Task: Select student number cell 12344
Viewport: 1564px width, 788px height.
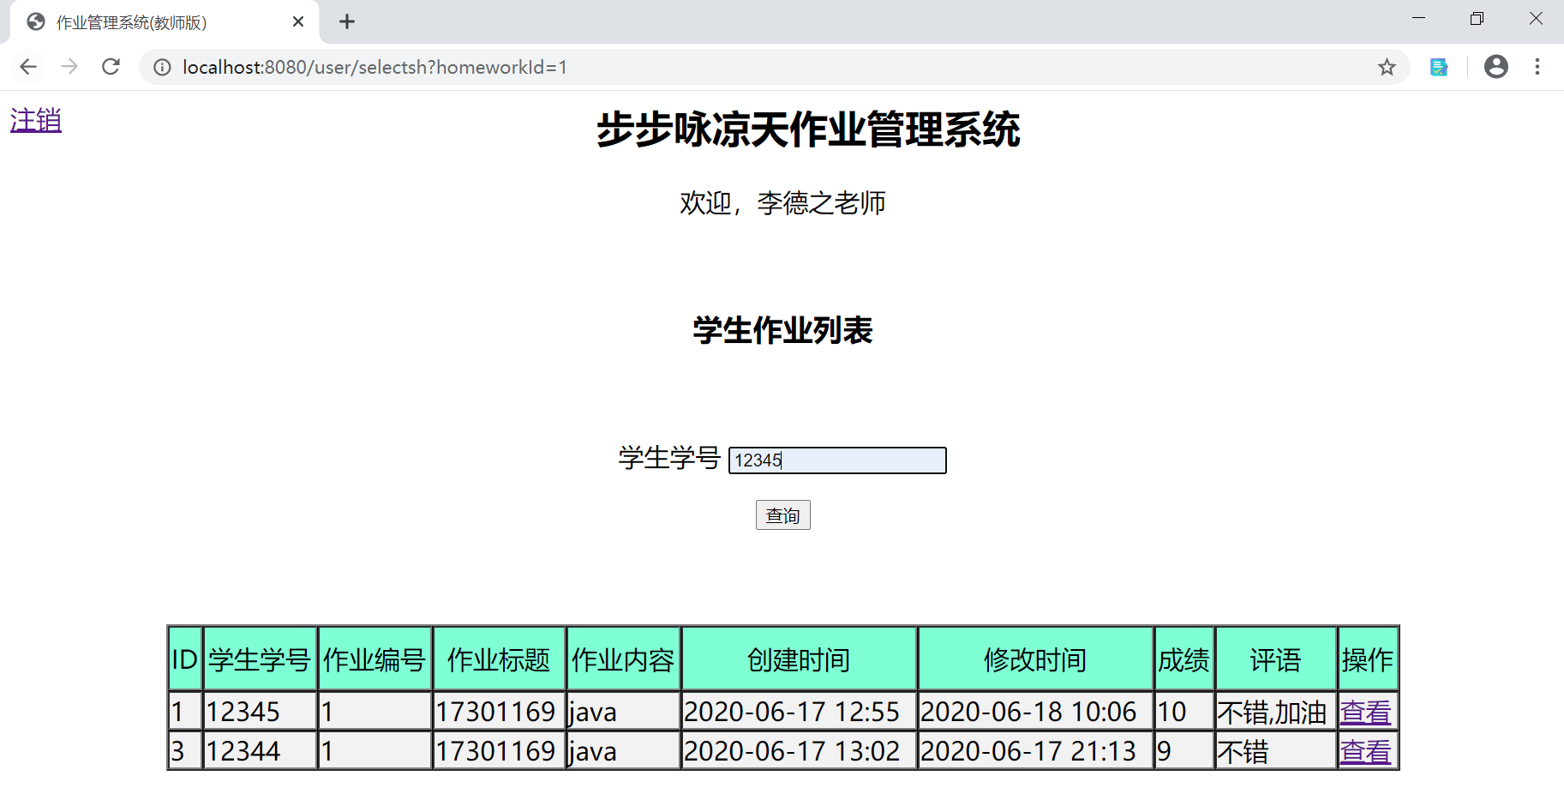Action: tap(260, 751)
